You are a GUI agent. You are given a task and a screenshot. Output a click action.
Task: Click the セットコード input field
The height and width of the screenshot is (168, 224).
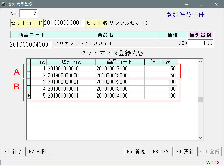[x=64, y=23]
